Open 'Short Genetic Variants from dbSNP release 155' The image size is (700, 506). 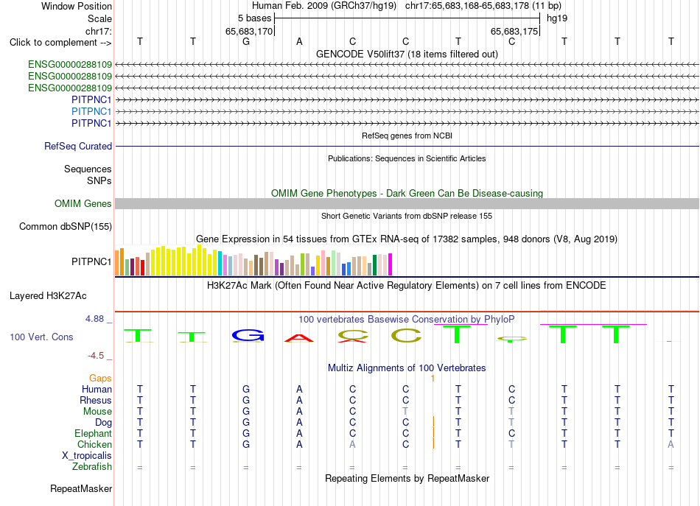[407, 216]
